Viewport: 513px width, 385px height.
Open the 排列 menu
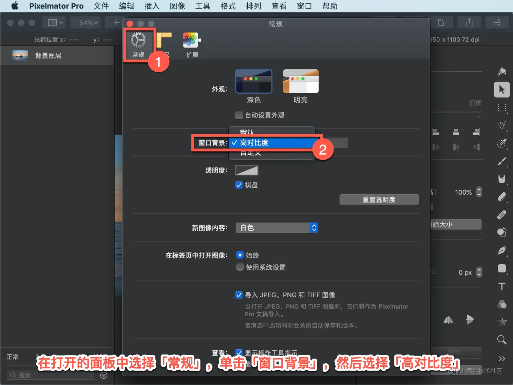point(253,6)
